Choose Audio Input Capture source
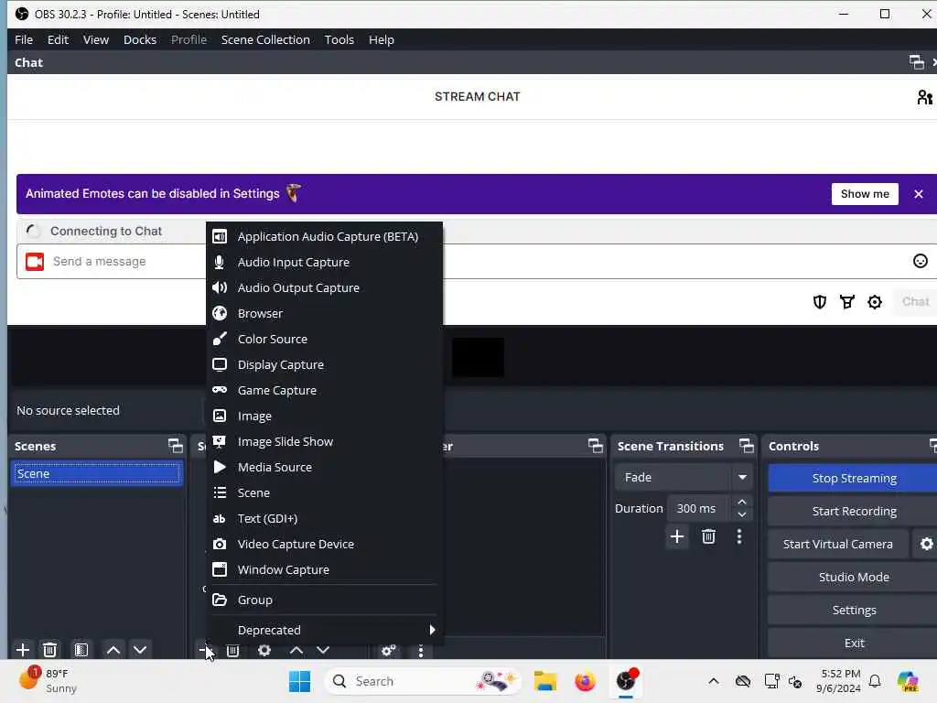Screen dimensions: 937x703 pyautogui.click(x=324, y=263)
